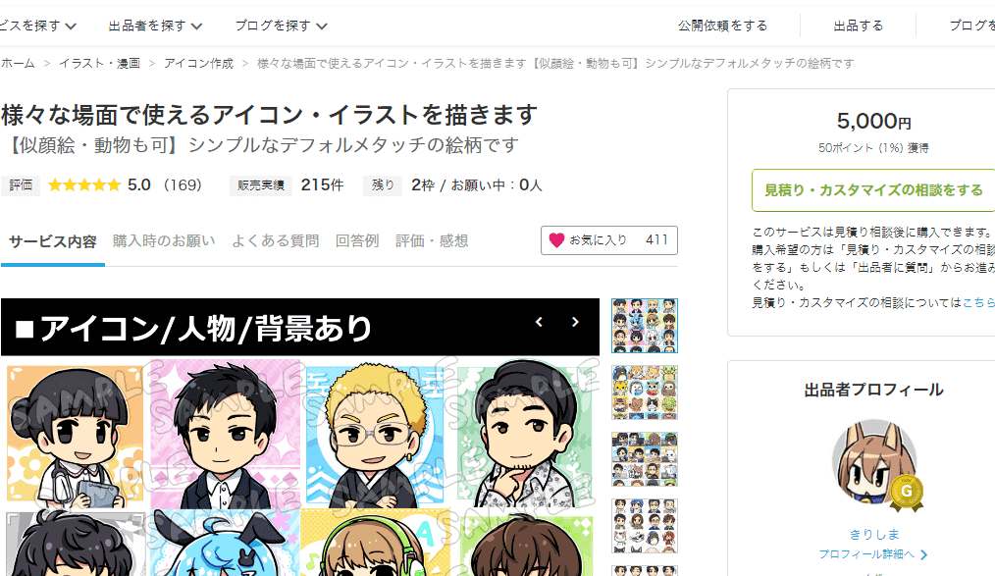Viewport: 995px width, 576px height.
Task: Click 公開依頼をする in the header
Action: (x=722, y=26)
